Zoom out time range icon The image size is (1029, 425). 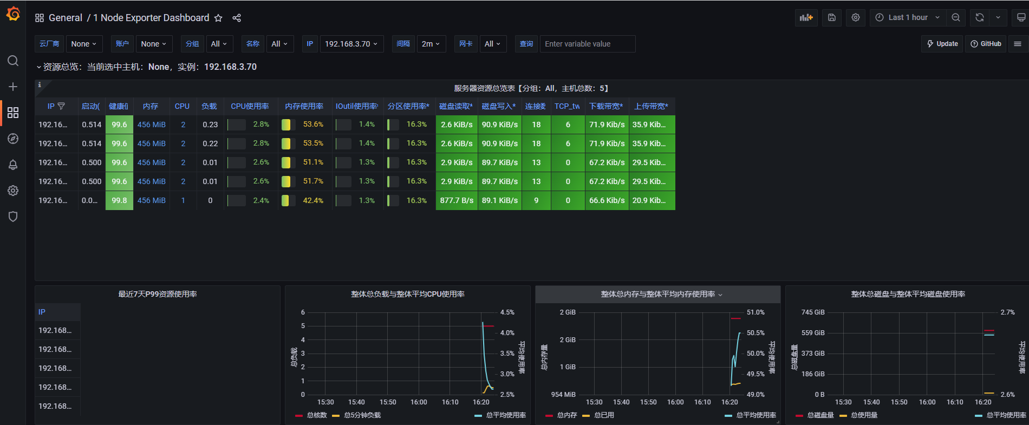click(x=956, y=17)
